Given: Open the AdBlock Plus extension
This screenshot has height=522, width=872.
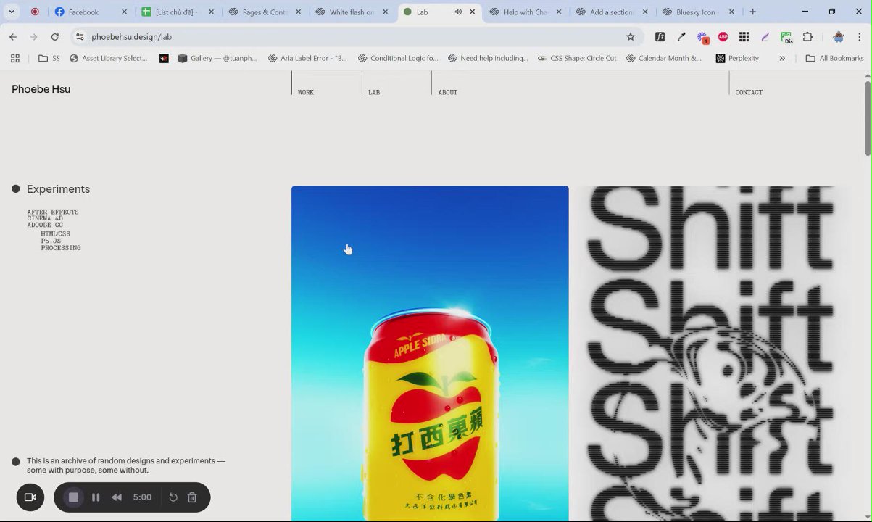Looking at the screenshot, I should [723, 37].
